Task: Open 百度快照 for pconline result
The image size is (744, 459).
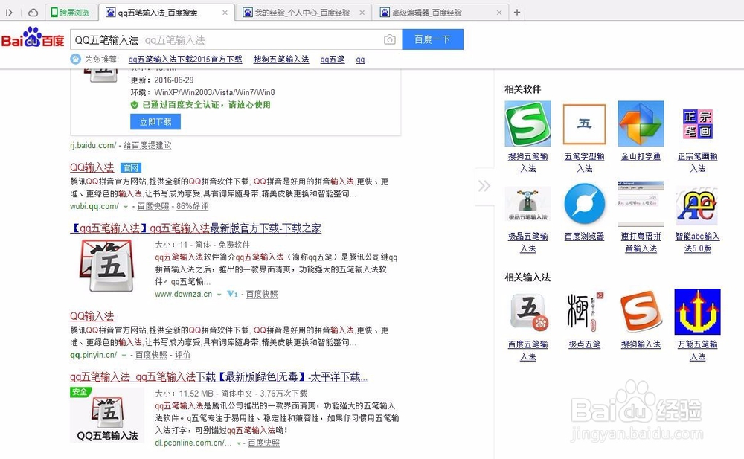Action: pos(263,443)
